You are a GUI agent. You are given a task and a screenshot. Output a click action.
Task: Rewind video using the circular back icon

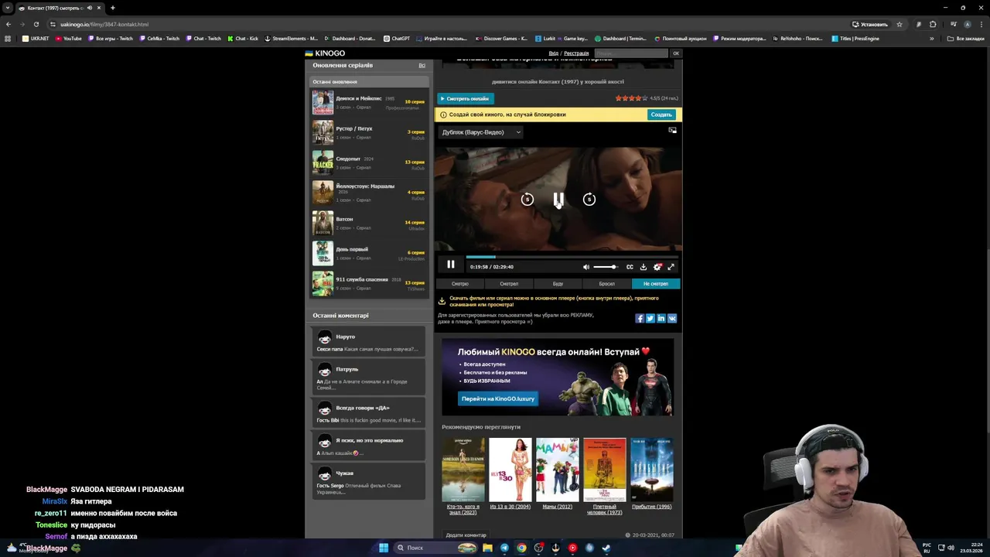[527, 200]
